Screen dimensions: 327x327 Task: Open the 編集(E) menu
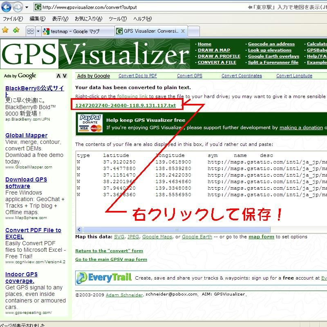click(x=38, y=19)
